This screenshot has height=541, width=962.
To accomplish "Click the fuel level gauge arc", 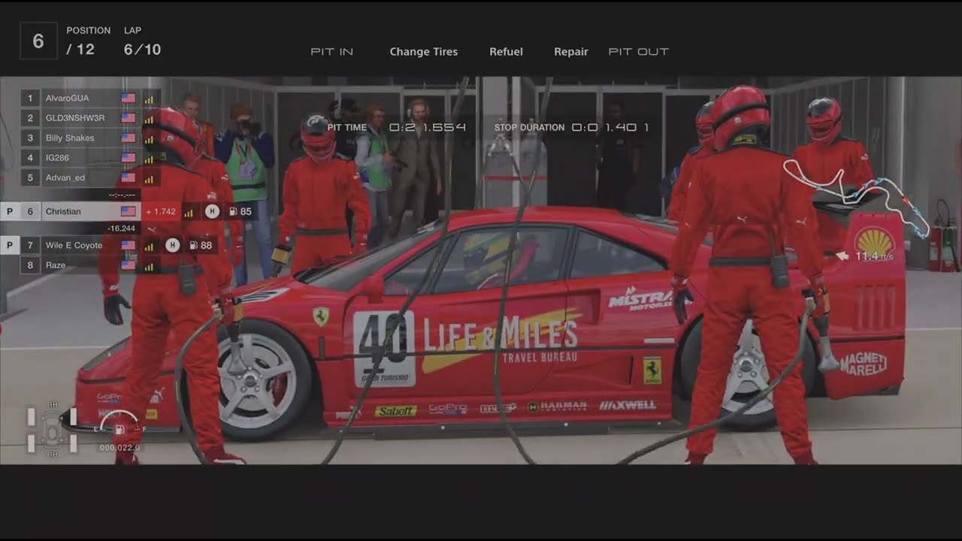I will pos(119,419).
